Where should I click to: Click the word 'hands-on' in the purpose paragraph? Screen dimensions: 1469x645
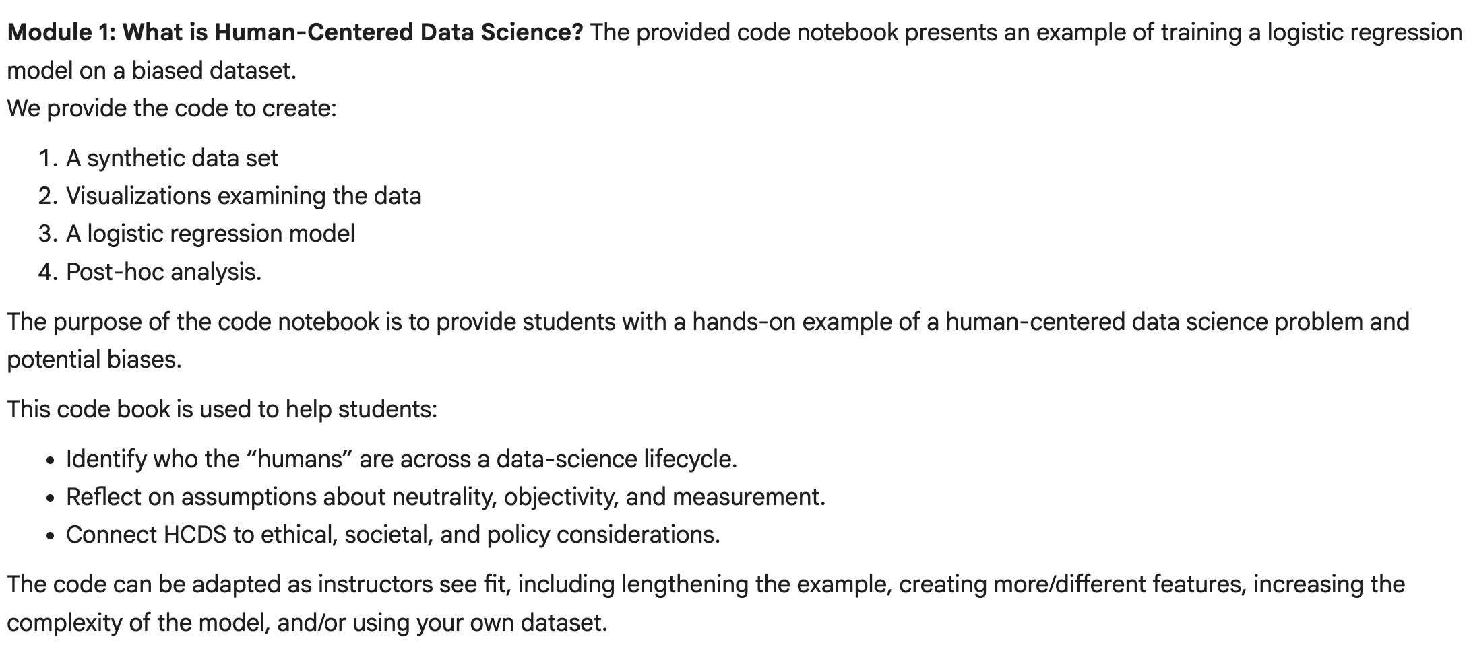741,322
